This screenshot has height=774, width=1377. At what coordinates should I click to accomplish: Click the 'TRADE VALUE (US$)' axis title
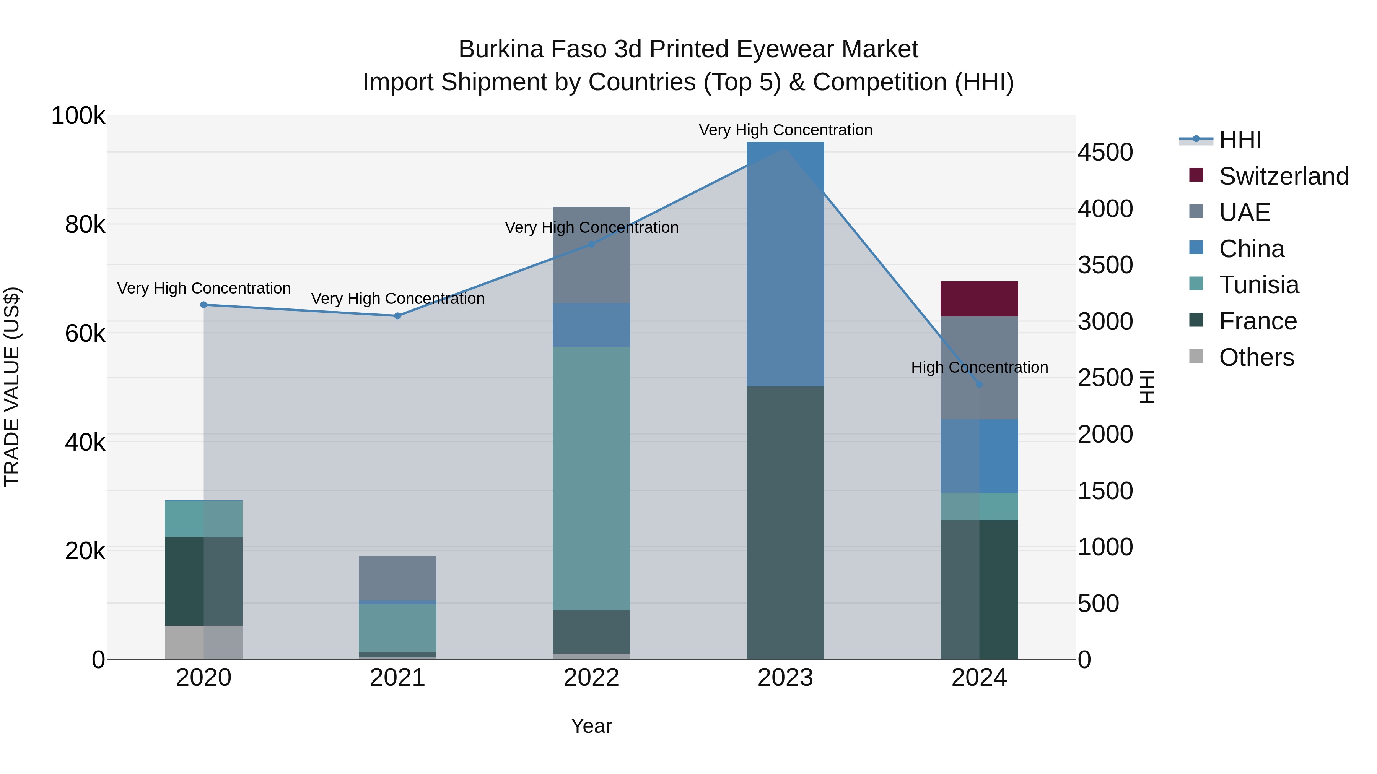pos(12,387)
